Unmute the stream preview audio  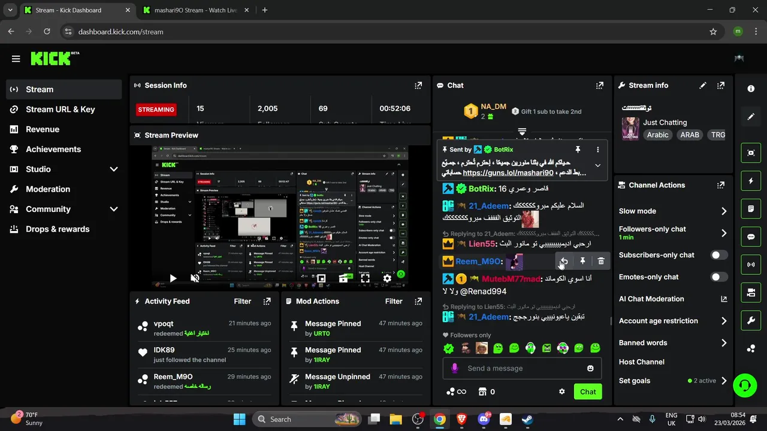tap(195, 278)
